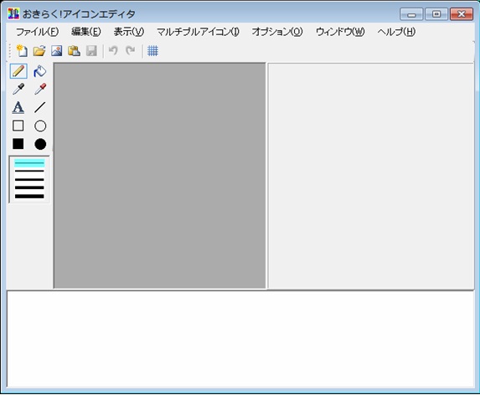Click the Open folder toolbar icon

(x=39, y=51)
